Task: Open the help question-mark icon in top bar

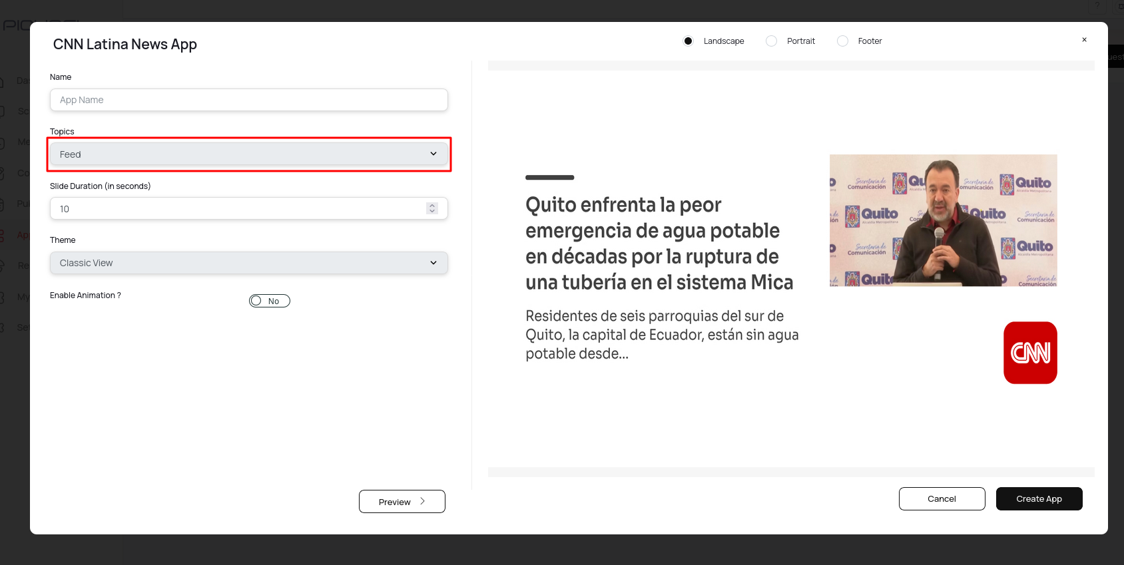Action: pyautogui.click(x=1098, y=7)
